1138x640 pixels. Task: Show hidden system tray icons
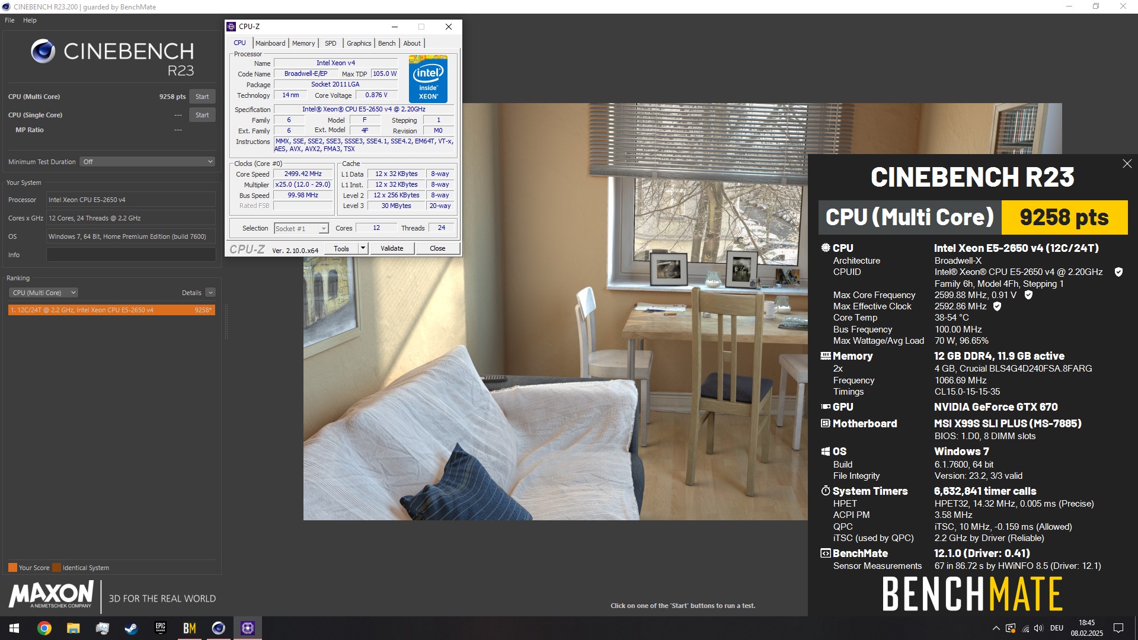[996, 628]
